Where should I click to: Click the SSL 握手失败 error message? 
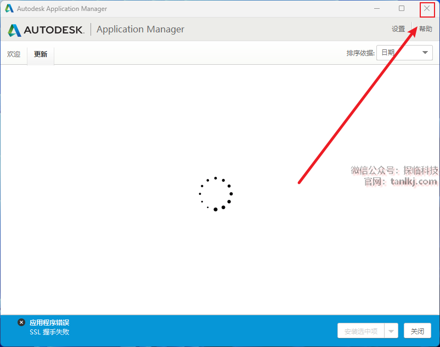[49, 332]
